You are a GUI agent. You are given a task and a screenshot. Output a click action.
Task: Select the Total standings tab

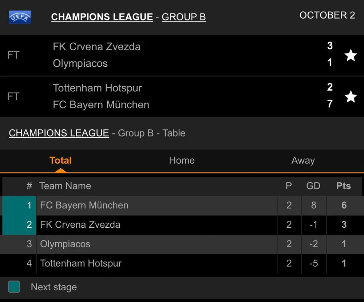pos(60,161)
